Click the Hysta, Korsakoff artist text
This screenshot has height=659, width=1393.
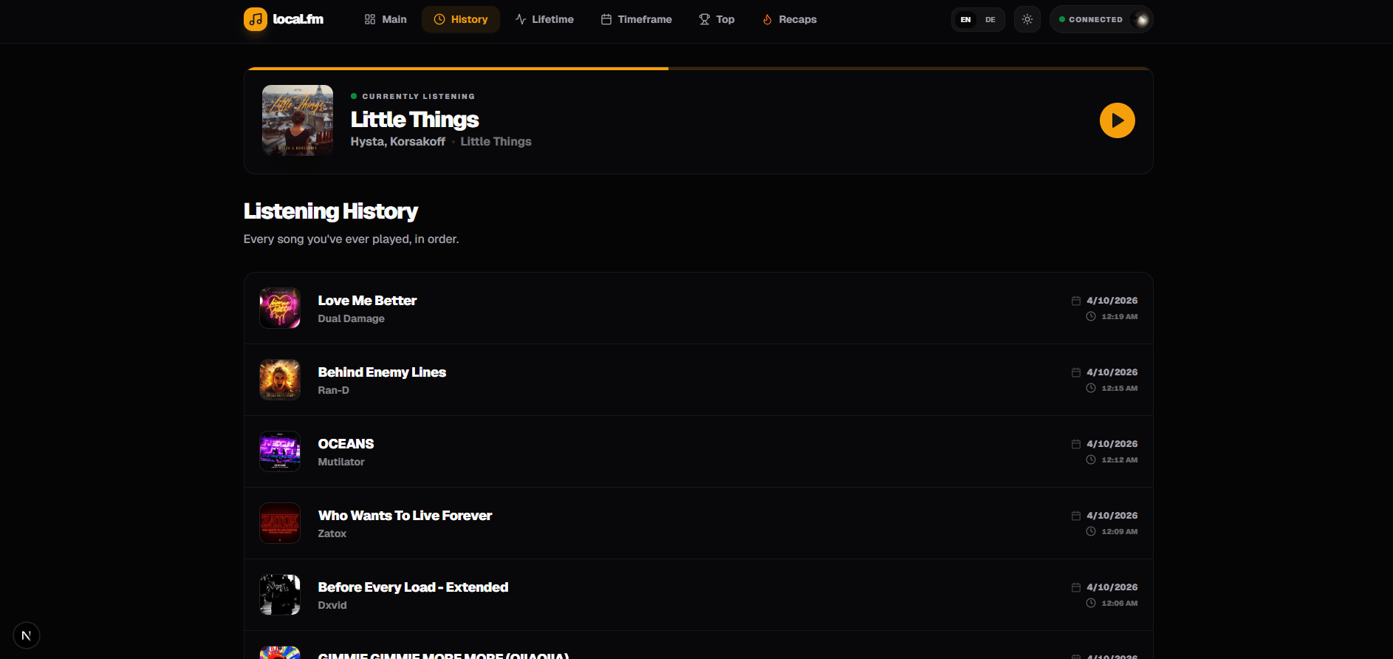[x=397, y=142]
